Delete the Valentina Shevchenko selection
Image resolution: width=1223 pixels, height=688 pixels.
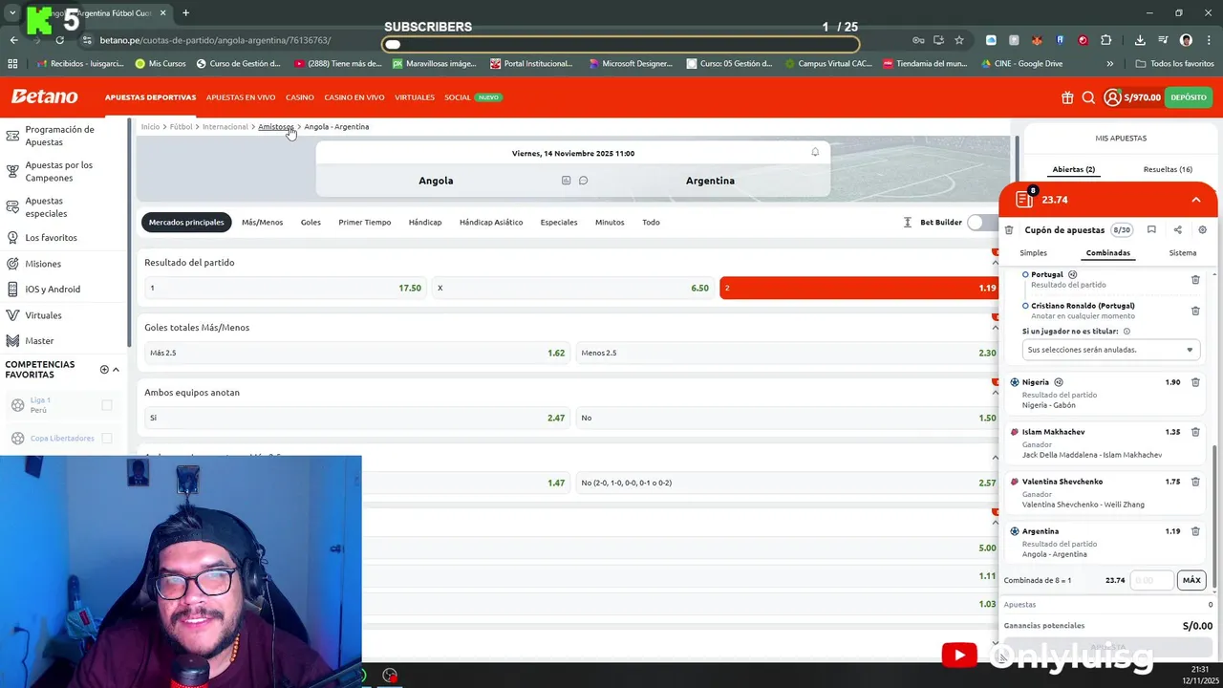coord(1195,482)
